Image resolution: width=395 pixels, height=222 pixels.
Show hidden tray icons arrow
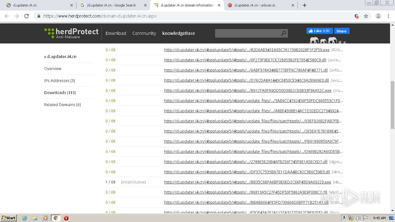344,218
